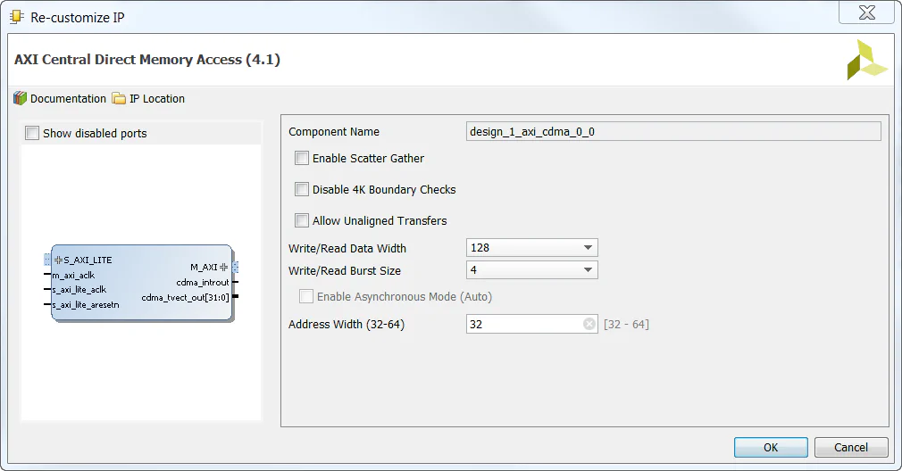Image resolution: width=902 pixels, height=471 pixels.
Task: Click the s_axi_lite_aresetn port label
Action: pos(86,304)
